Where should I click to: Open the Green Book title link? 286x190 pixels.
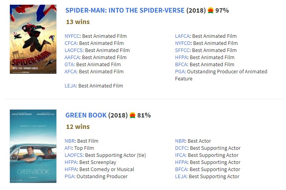pyautogui.click(x=86, y=115)
